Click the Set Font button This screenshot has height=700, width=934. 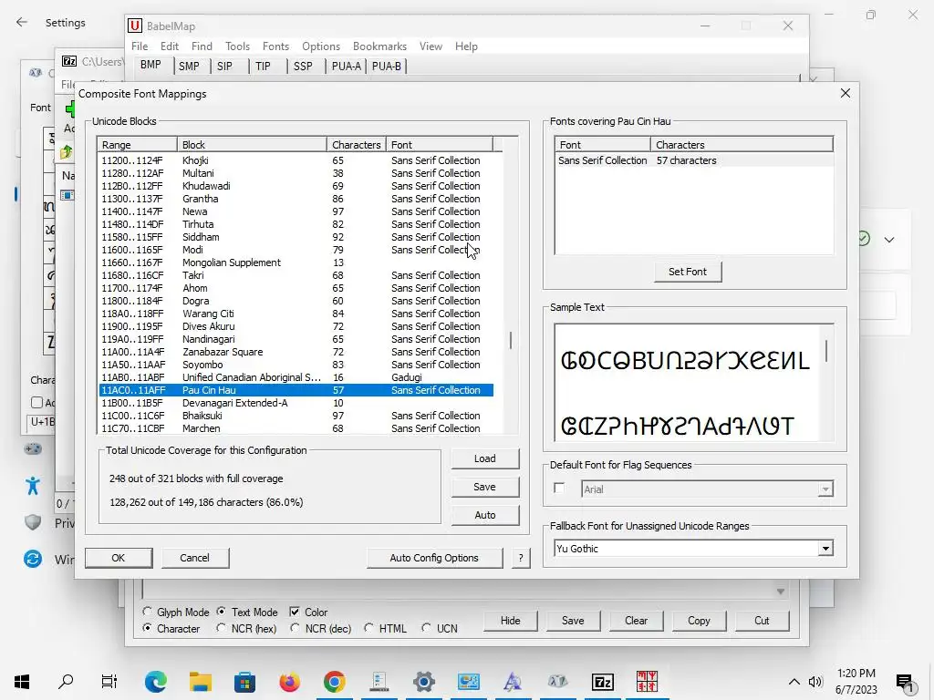coord(688,272)
